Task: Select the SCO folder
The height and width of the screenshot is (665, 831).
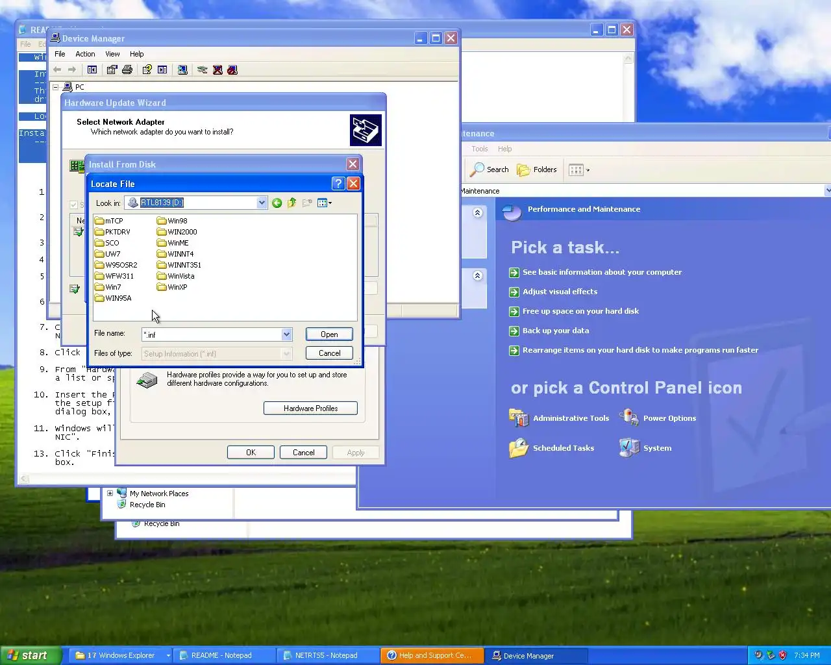Action: point(107,243)
